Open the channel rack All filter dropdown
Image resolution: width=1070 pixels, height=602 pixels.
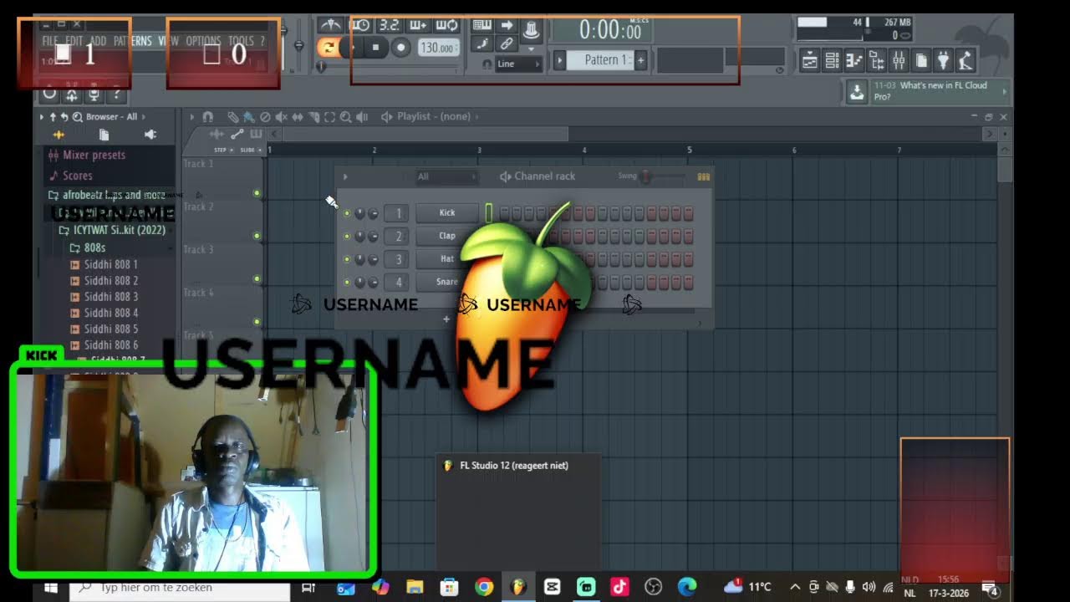(447, 176)
